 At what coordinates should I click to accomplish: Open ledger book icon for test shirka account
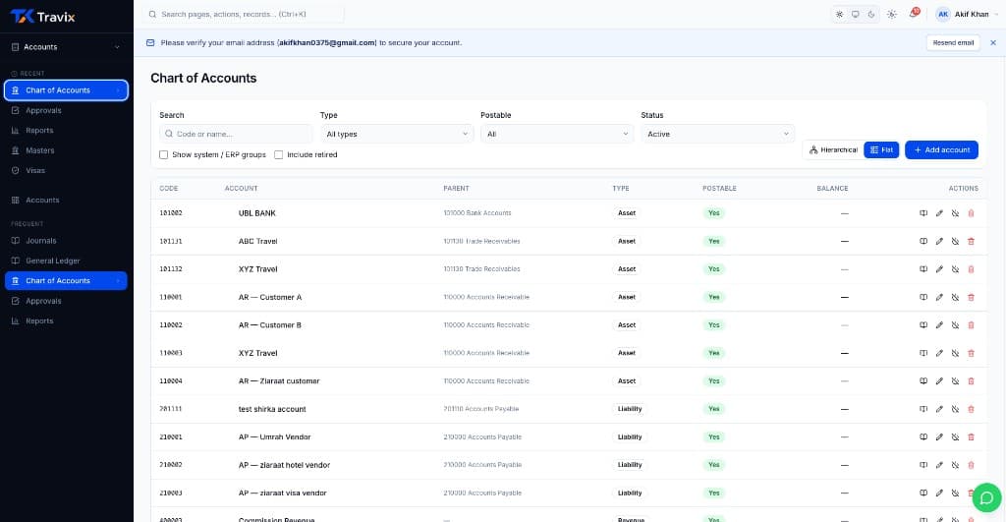point(923,409)
